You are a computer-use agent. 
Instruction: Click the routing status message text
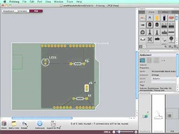[x=99, y=124]
